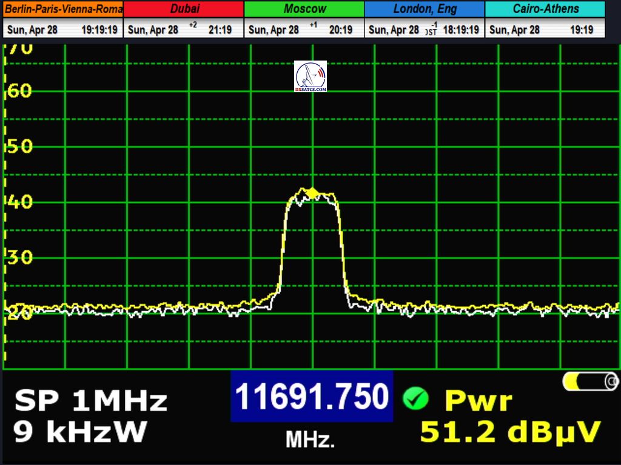The image size is (621, 465).
Task: Click the green checkmark lock icon
Action: point(415,398)
